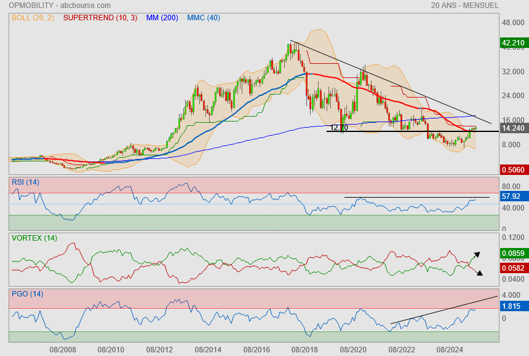The image size is (529, 356).
Task: Click the 20 ANS - MENSUEL period label
Action: click(465, 6)
